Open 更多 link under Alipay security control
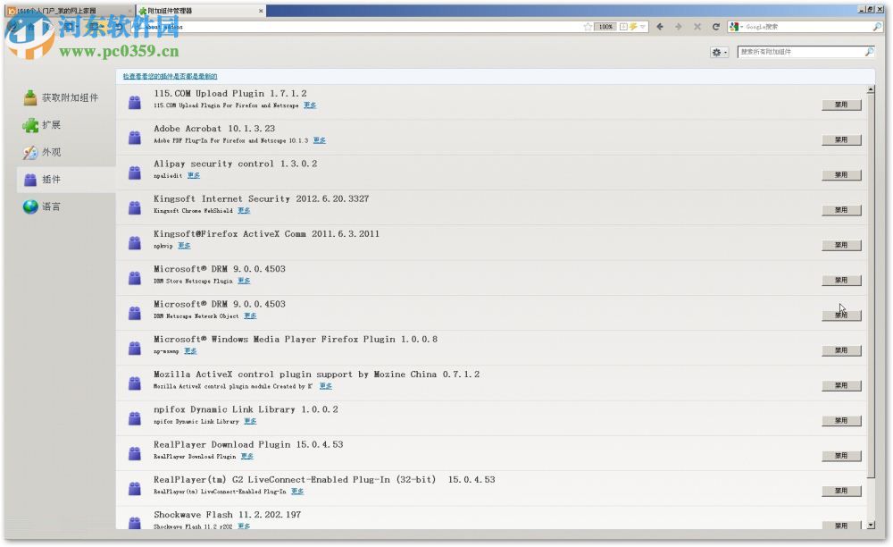 point(194,175)
